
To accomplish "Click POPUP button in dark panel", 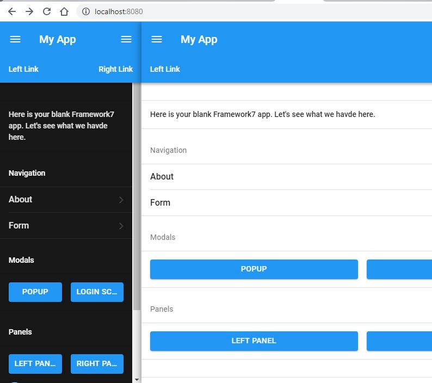I will tap(35, 292).
